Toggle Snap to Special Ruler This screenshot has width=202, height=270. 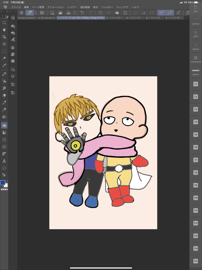point(170,13)
